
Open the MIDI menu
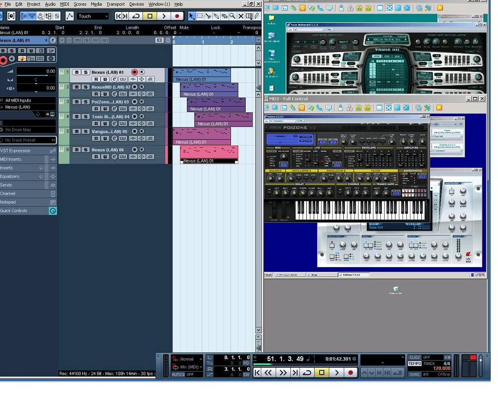pyautogui.click(x=65, y=4)
